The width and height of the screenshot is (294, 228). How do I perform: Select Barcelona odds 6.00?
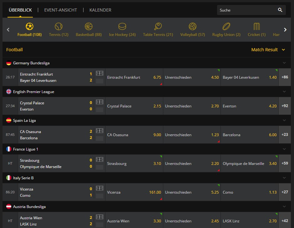click(250, 135)
